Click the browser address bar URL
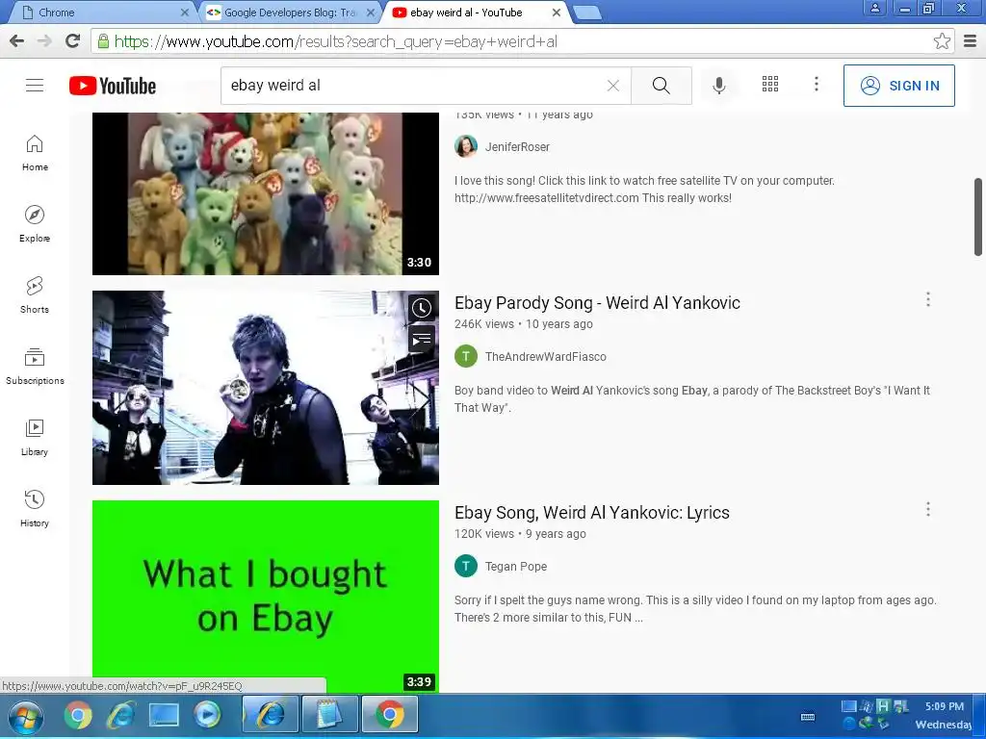This screenshot has height=739, width=986. click(x=336, y=41)
